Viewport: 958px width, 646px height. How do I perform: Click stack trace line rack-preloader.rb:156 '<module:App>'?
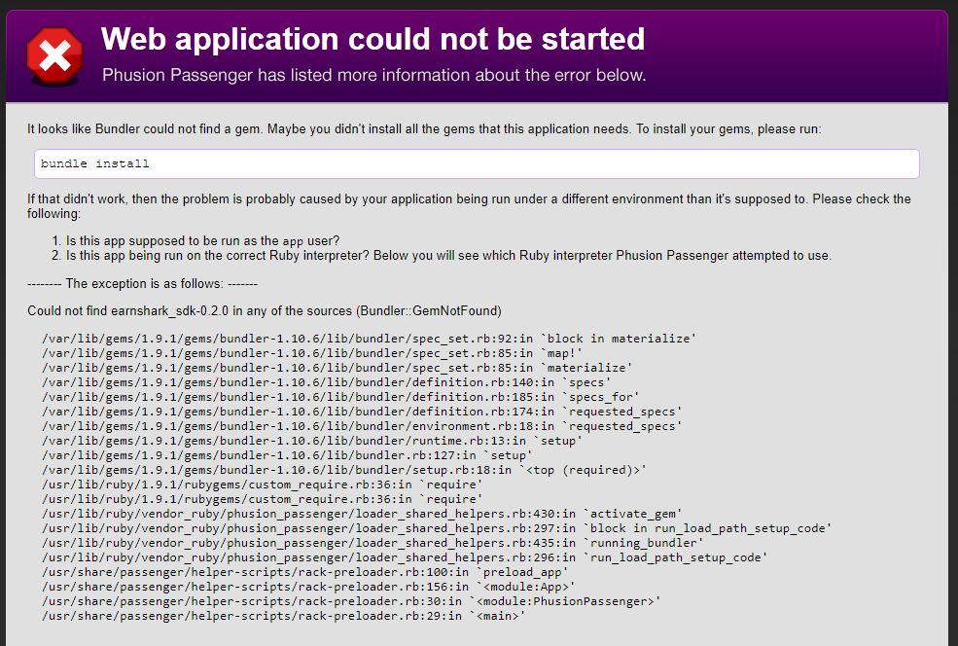(308, 588)
